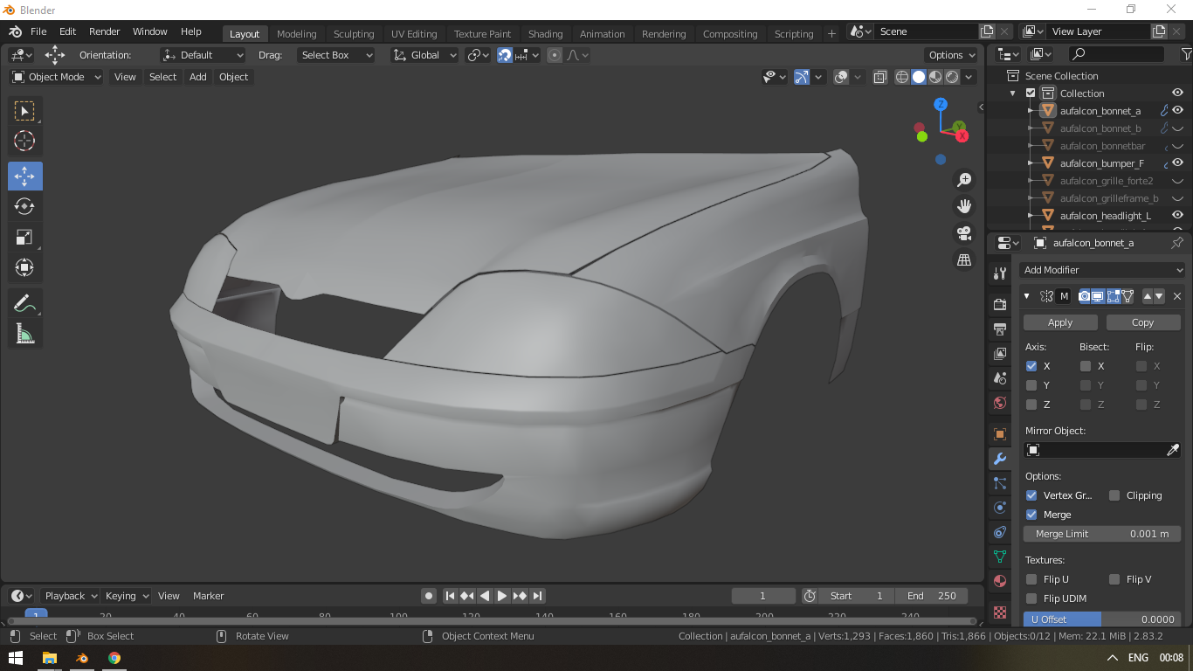Pin the properties editor context
Image resolution: width=1193 pixels, height=671 pixels.
[x=1176, y=243]
